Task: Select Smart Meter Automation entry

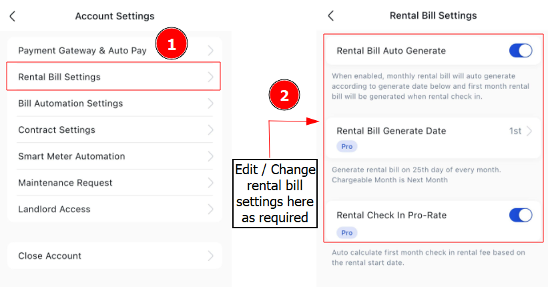Action: pyautogui.click(x=115, y=156)
